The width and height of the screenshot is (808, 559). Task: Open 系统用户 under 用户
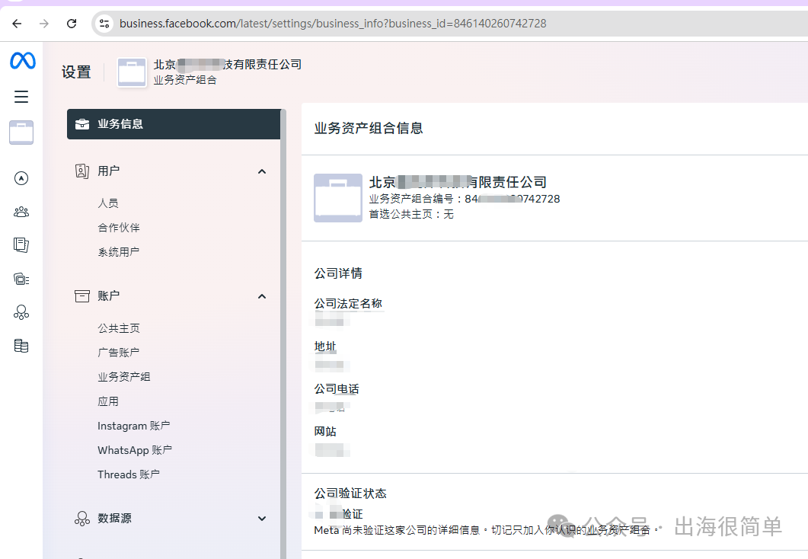(119, 252)
